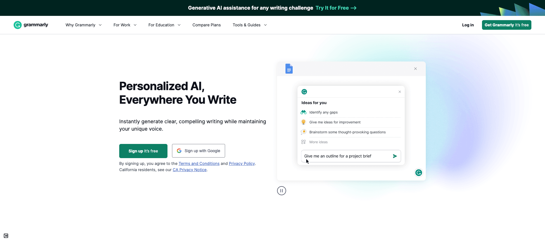Click the binoculars icon beside Identify any gaps

(303, 112)
